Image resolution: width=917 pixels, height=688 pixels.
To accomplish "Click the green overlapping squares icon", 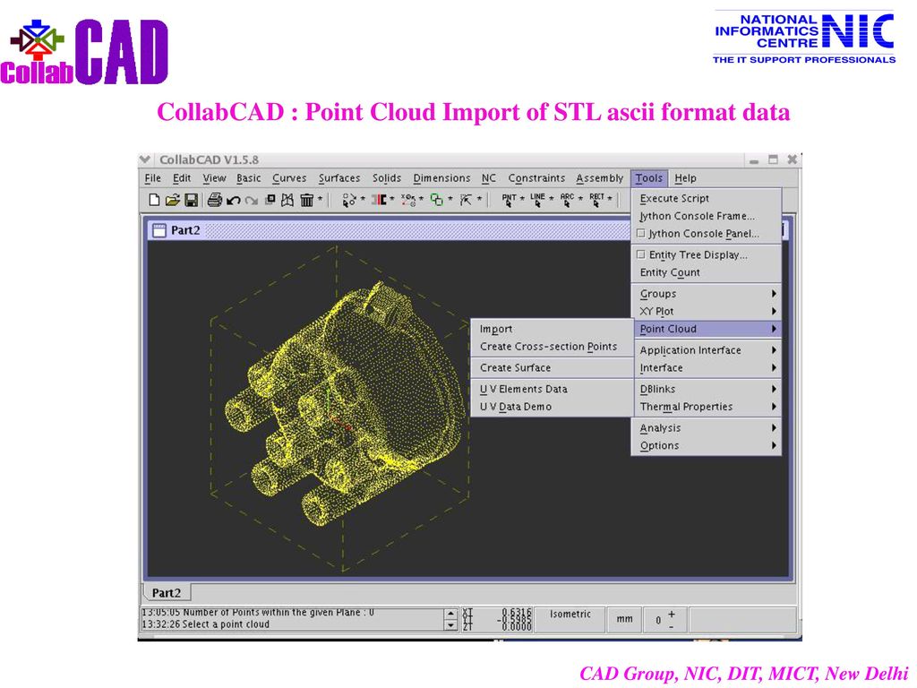I will [436, 200].
